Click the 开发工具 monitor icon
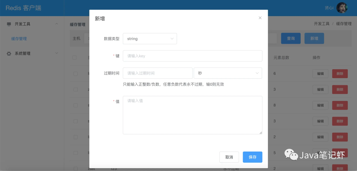 click(x=9, y=24)
